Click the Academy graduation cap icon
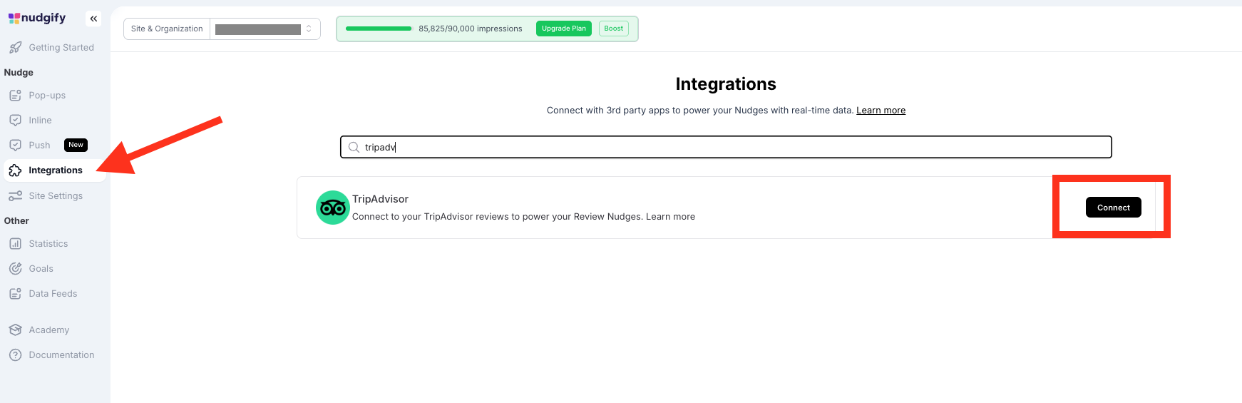1242x403 pixels. coord(15,330)
